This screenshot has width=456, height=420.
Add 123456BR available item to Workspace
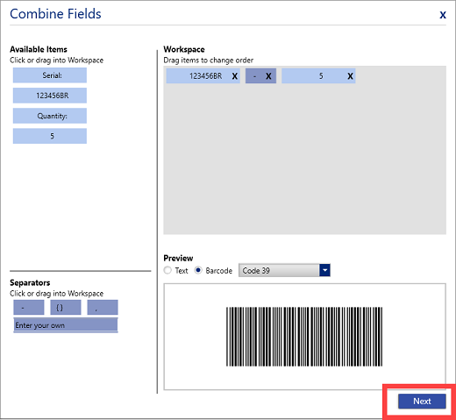coord(50,96)
